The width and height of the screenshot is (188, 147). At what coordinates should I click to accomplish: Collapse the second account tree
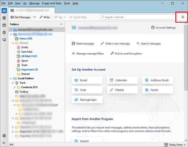tap(11, 34)
